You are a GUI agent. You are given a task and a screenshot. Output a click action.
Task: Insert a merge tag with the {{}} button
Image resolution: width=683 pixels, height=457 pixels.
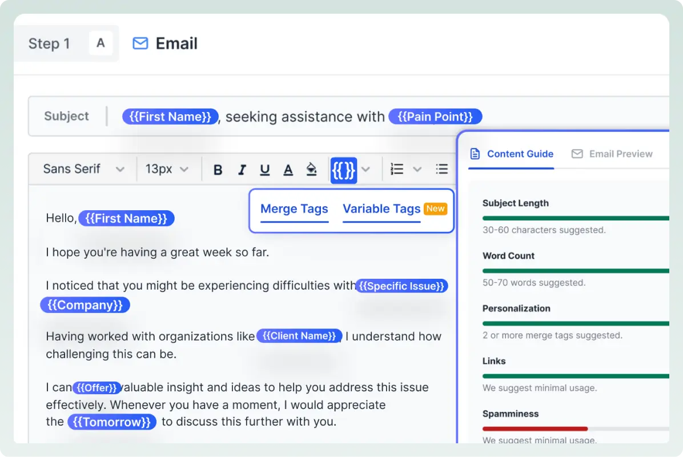click(343, 169)
